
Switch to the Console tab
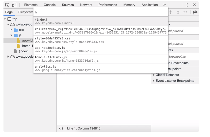click(x=49, y=5)
